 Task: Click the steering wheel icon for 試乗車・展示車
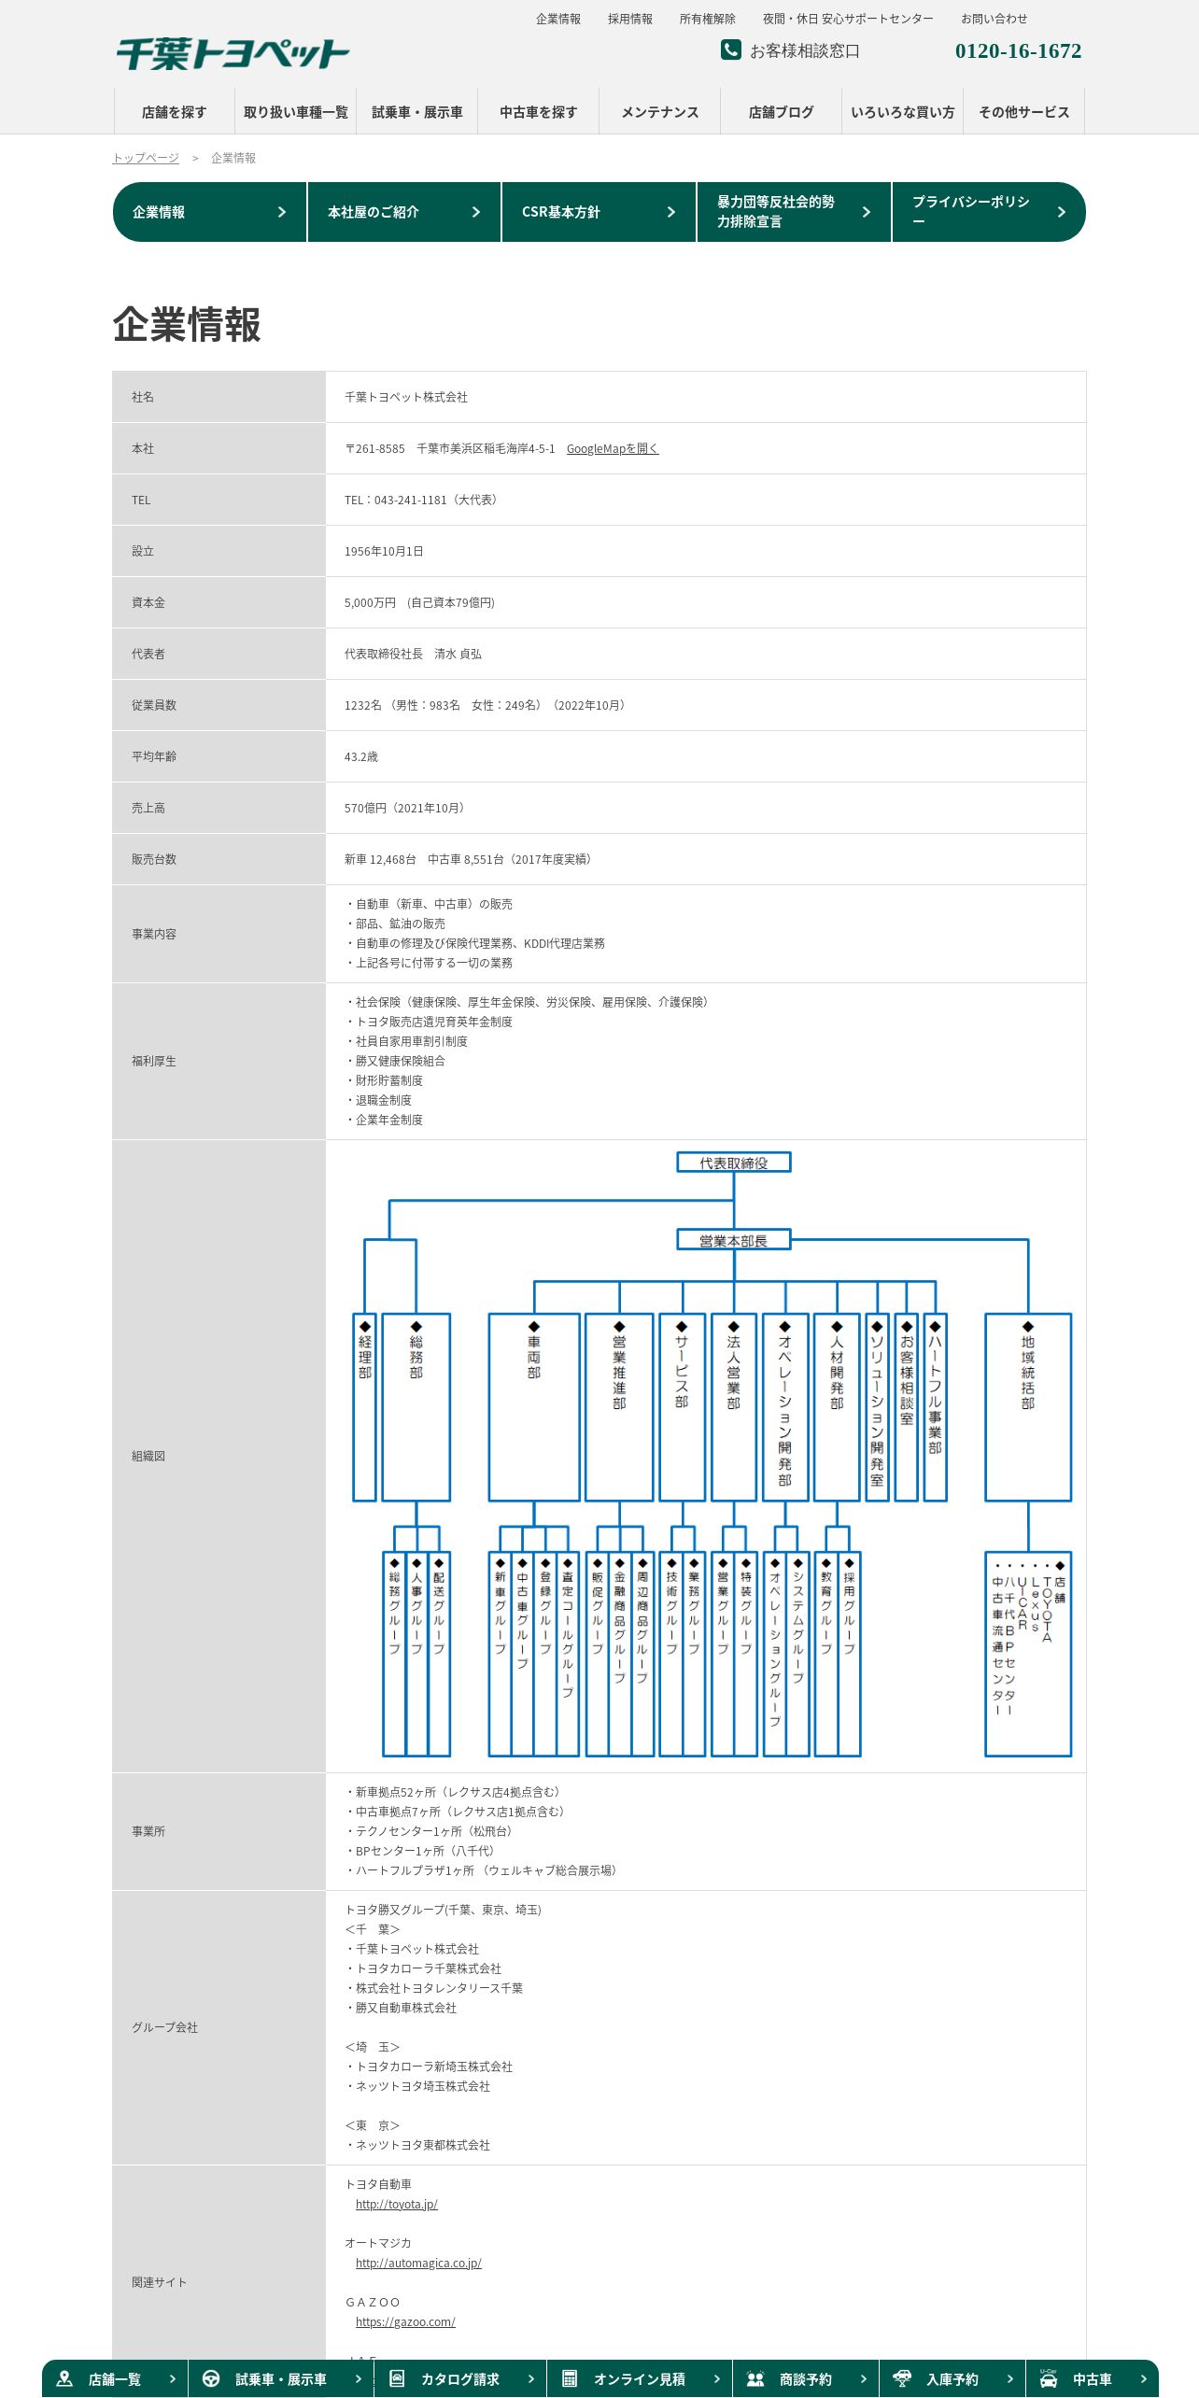211,2378
